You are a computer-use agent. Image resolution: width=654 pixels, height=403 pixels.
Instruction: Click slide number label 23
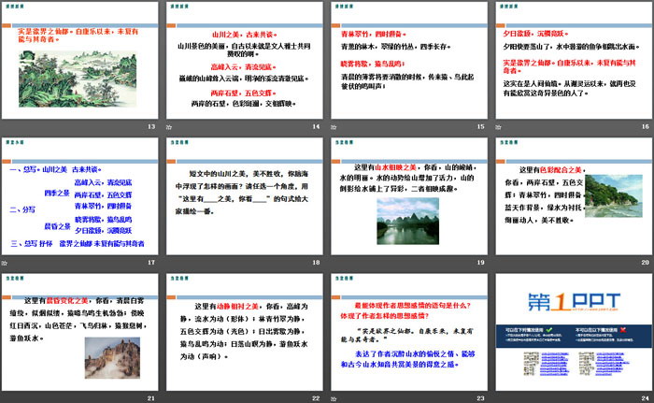[x=481, y=398]
